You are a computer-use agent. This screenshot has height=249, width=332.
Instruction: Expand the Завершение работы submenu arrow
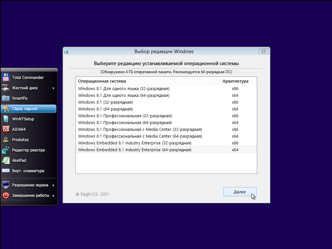coord(53,196)
